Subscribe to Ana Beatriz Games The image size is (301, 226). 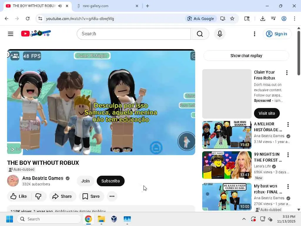pos(111,181)
